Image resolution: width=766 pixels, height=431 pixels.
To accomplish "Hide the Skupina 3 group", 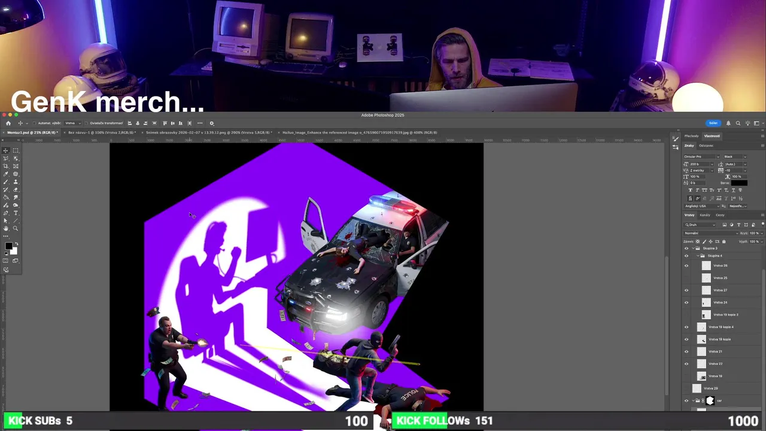I will coord(686,248).
